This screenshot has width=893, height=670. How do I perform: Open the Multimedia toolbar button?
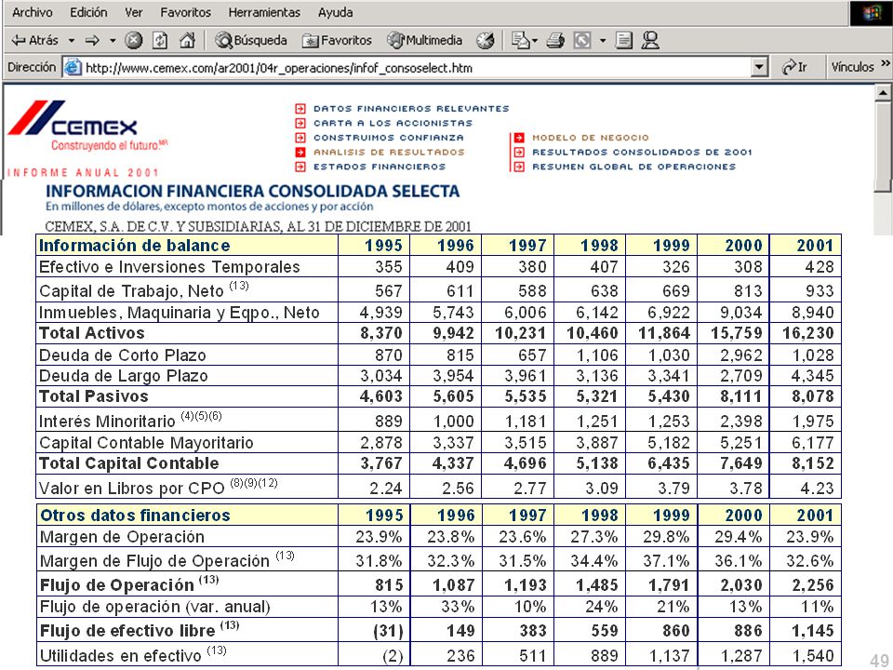click(x=424, y=40)
